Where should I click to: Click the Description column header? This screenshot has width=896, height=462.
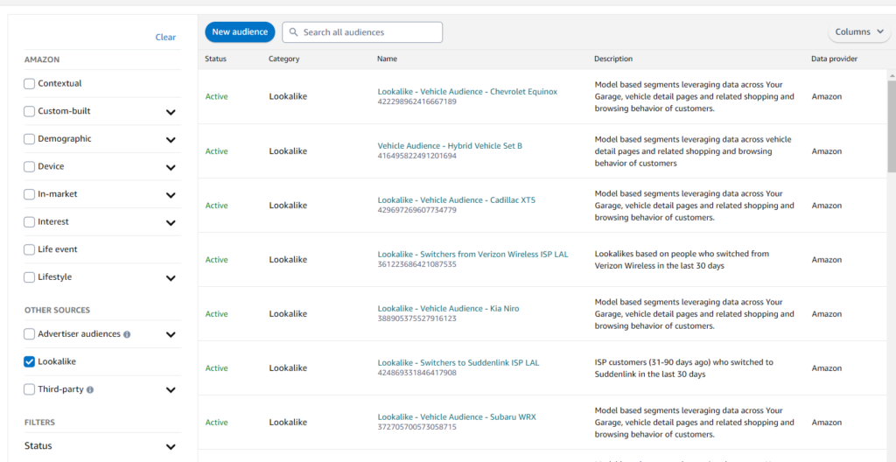pyautogui.click(x=613, y=59)
